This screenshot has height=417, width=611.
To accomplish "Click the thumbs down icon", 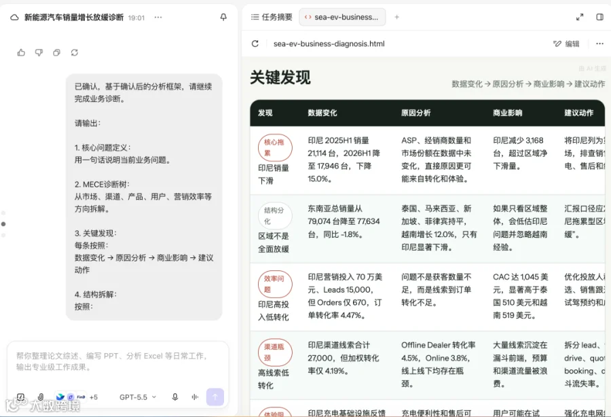I will [x=39, y=52].
